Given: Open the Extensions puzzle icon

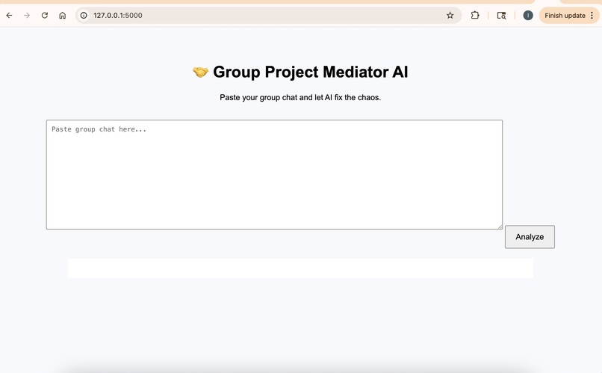Looking at the screenshot, I should point(475,16).
